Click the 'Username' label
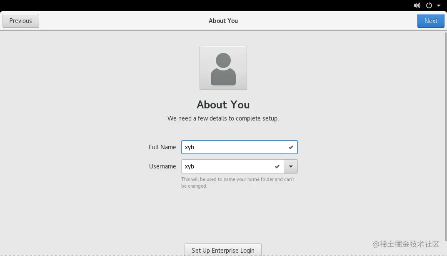 pyautogui.click(x=162, y=166)
